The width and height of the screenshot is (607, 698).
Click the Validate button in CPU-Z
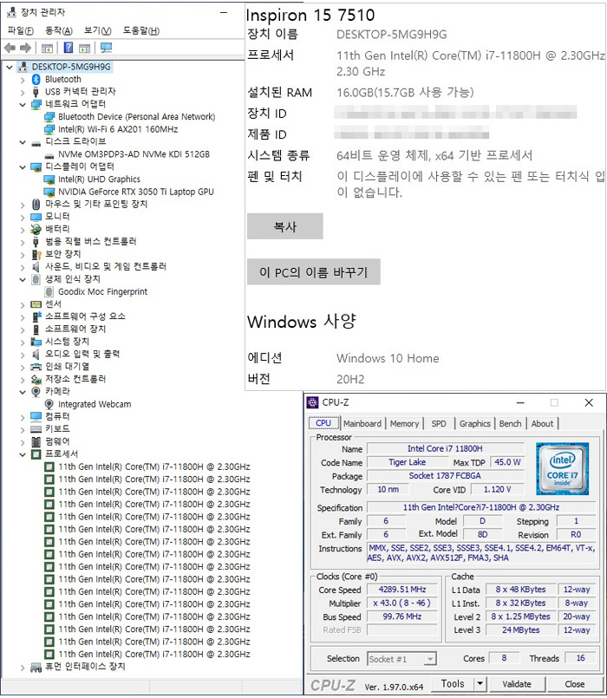tap(517, 684)
